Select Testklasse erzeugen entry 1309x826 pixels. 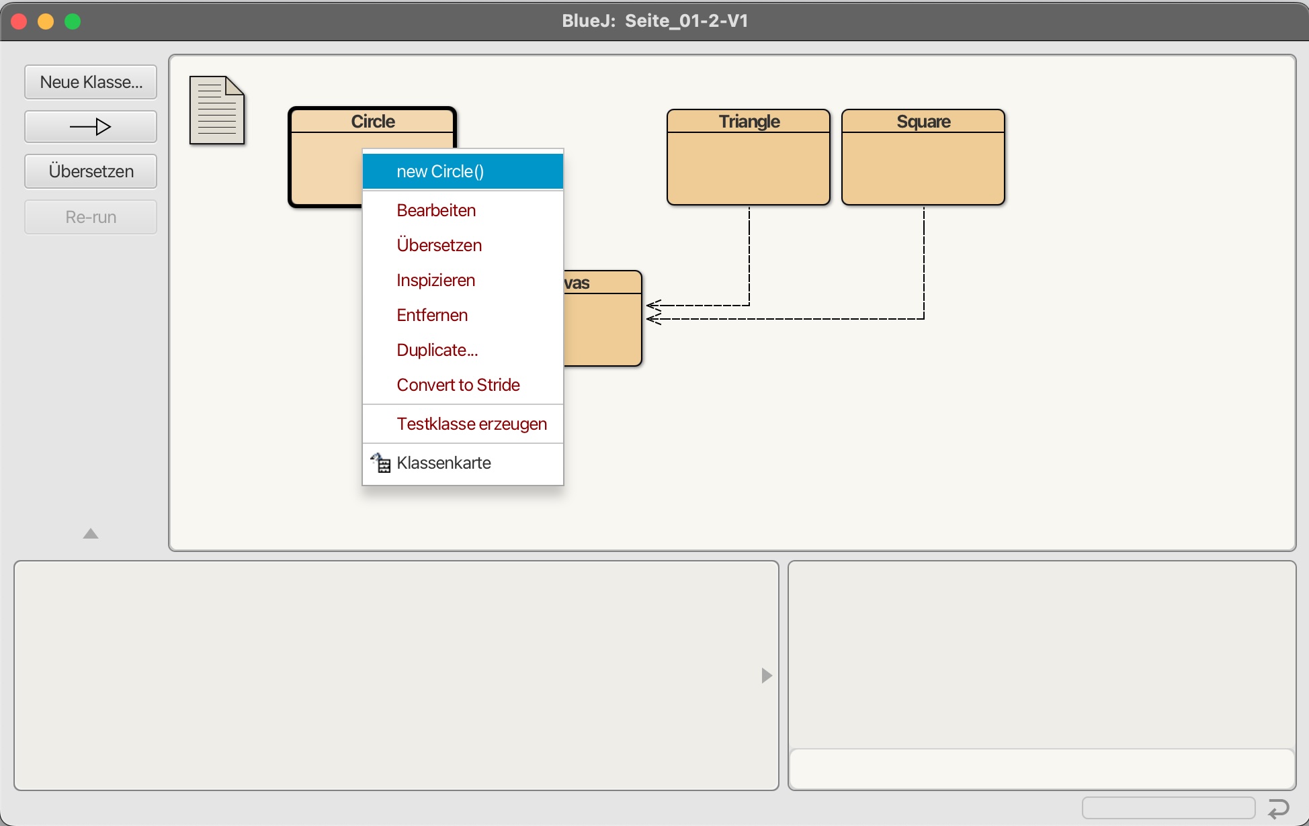click(x=471, y=424)
